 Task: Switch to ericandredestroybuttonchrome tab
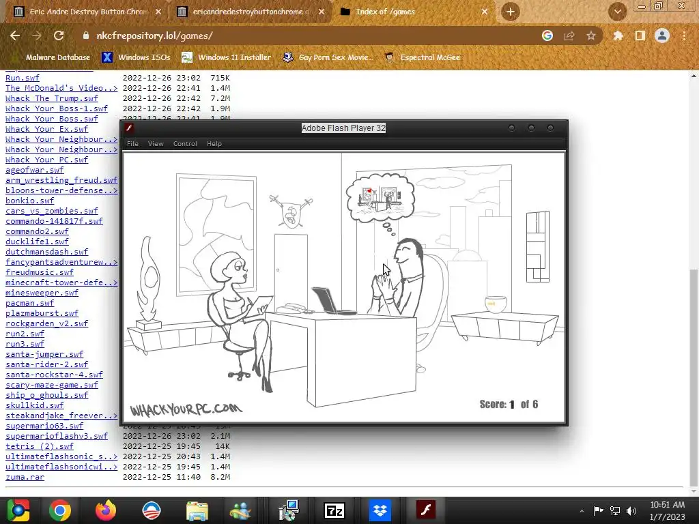point(251,12)
